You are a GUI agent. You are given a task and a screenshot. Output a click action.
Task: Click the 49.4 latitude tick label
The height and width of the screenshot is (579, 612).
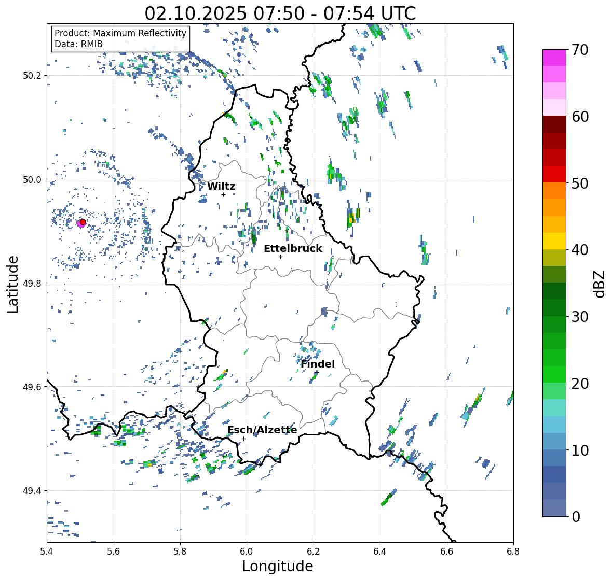pyautogui.click(x=33, y=491)
